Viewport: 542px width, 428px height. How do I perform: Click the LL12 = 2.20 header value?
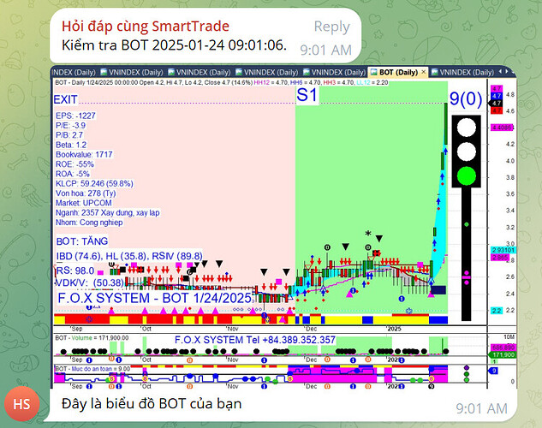pos(372,82)
